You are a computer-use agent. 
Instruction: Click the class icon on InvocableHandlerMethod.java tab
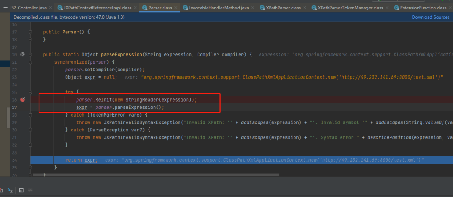[185, 8]
